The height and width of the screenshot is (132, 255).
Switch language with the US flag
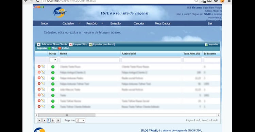coord(34,7)
